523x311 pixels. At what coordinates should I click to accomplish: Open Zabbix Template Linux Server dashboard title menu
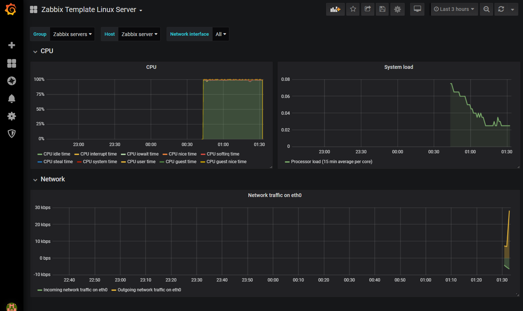pyautogui.click(x=89, y=10)
